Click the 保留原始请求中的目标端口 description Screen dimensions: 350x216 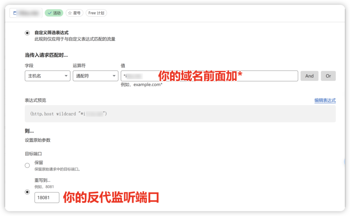coord(57,169)
